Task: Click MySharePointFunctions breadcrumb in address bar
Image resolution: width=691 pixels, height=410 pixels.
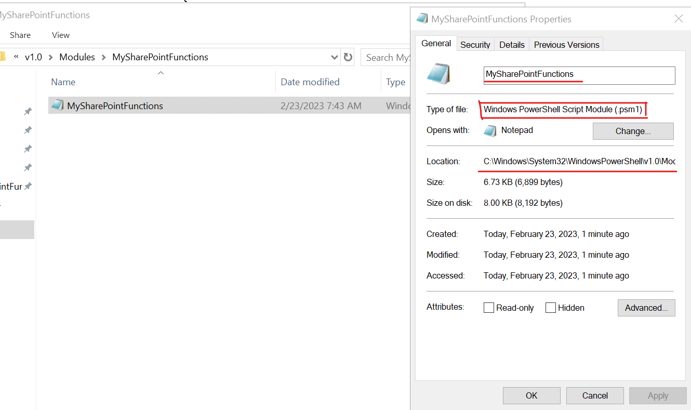Action: pos(160,57)
